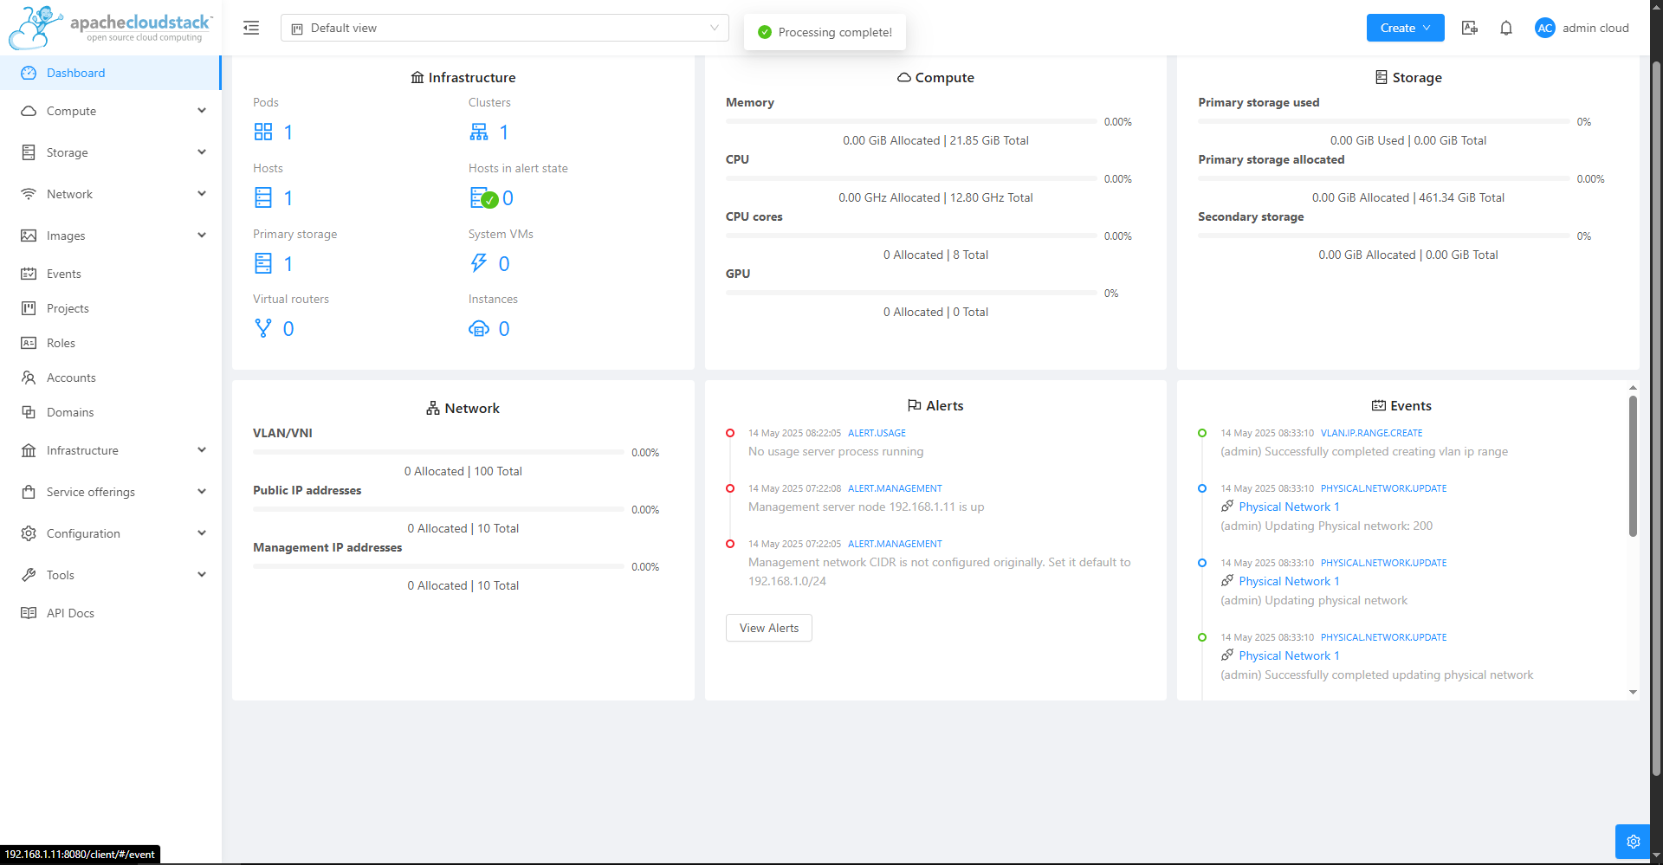Click the Instances cloud icon
Screen dimensions: 1663x865
(479, 329)
